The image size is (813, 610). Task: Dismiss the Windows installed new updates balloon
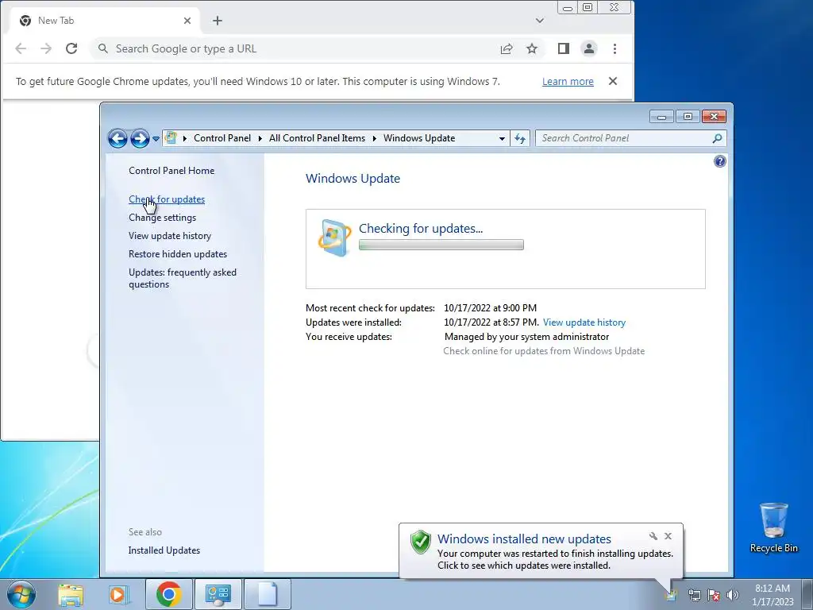[x=668, y=536]
